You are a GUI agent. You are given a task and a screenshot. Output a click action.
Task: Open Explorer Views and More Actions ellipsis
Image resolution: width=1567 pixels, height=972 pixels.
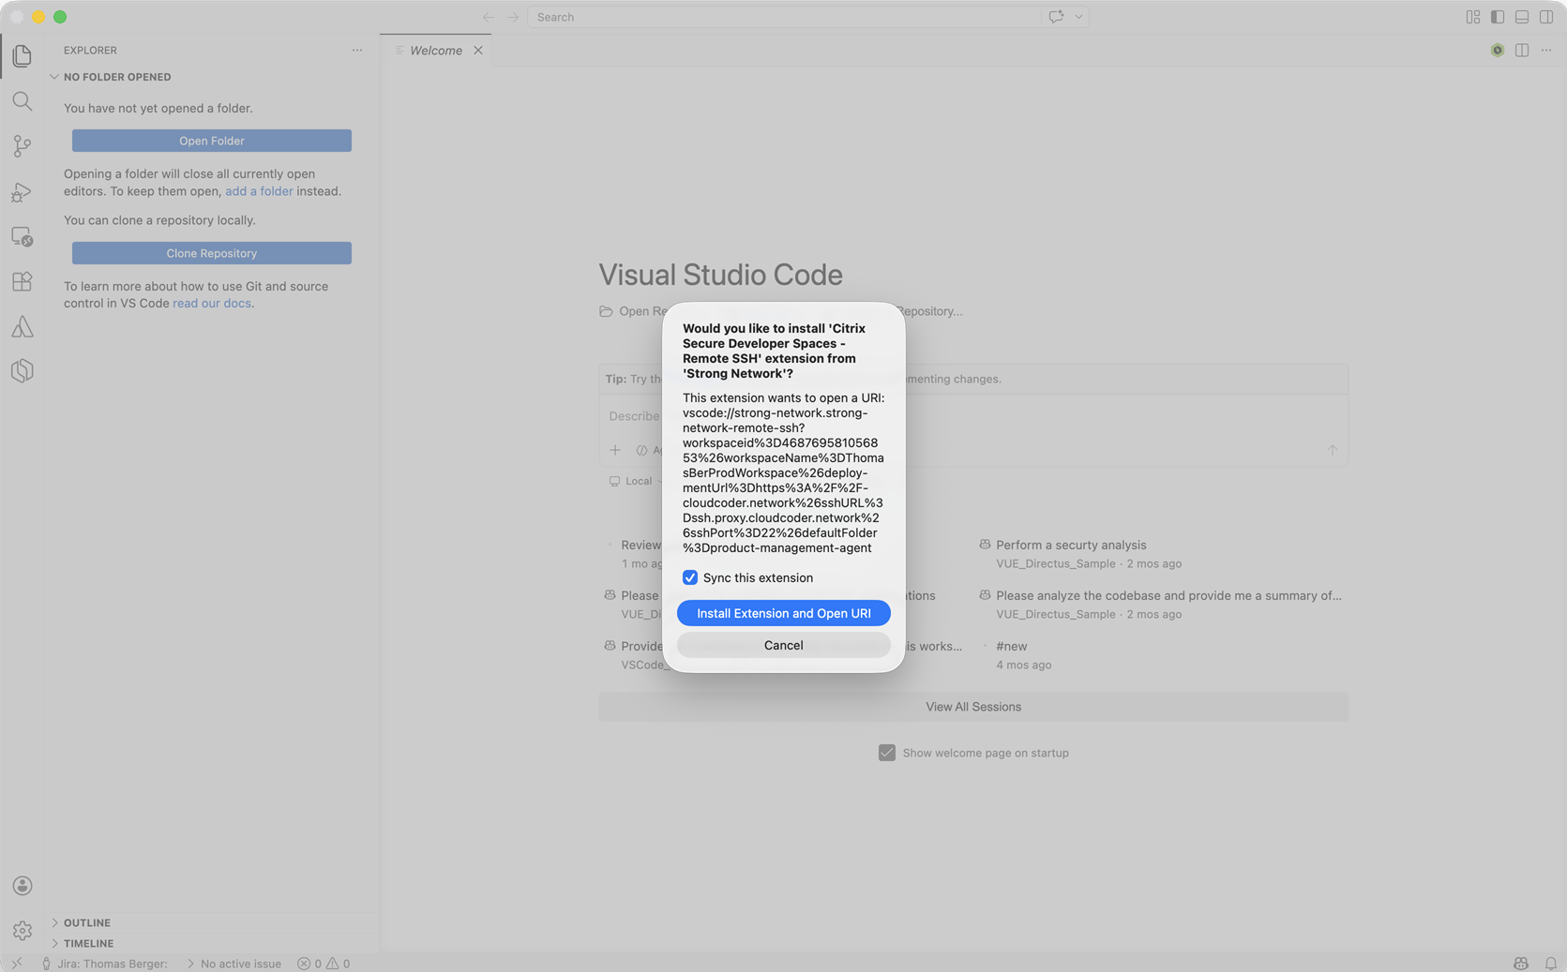click(357, 51)
